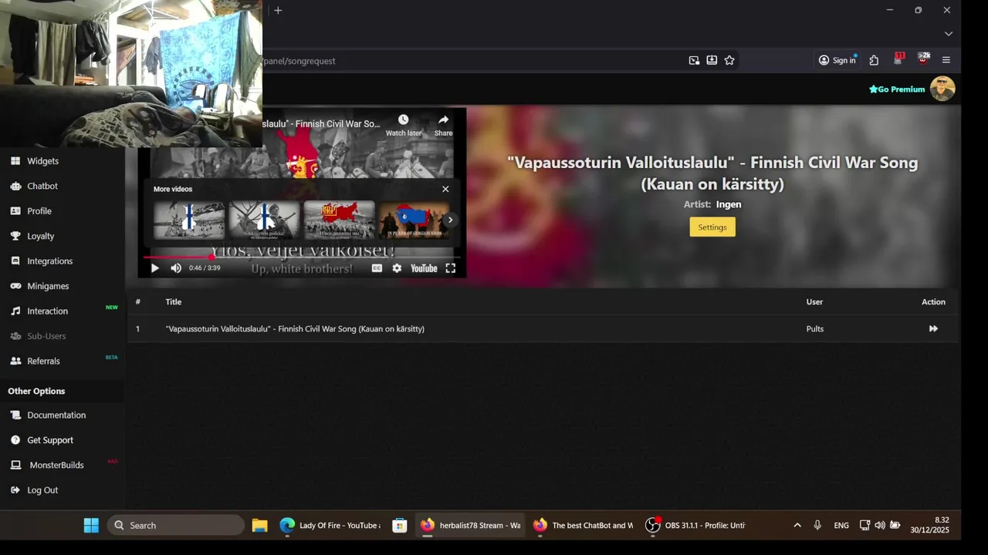This screenshot has width=988, height=555.
Task: Seek along the video progress bar
Action: tap(301, 257)
